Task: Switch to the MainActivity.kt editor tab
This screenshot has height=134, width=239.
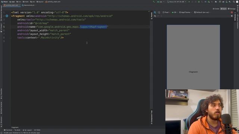Action: click(28, 5)
